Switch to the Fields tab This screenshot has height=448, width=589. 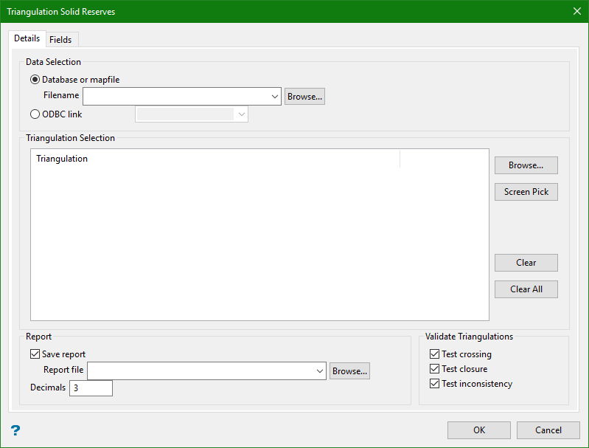tap(60, 40)
